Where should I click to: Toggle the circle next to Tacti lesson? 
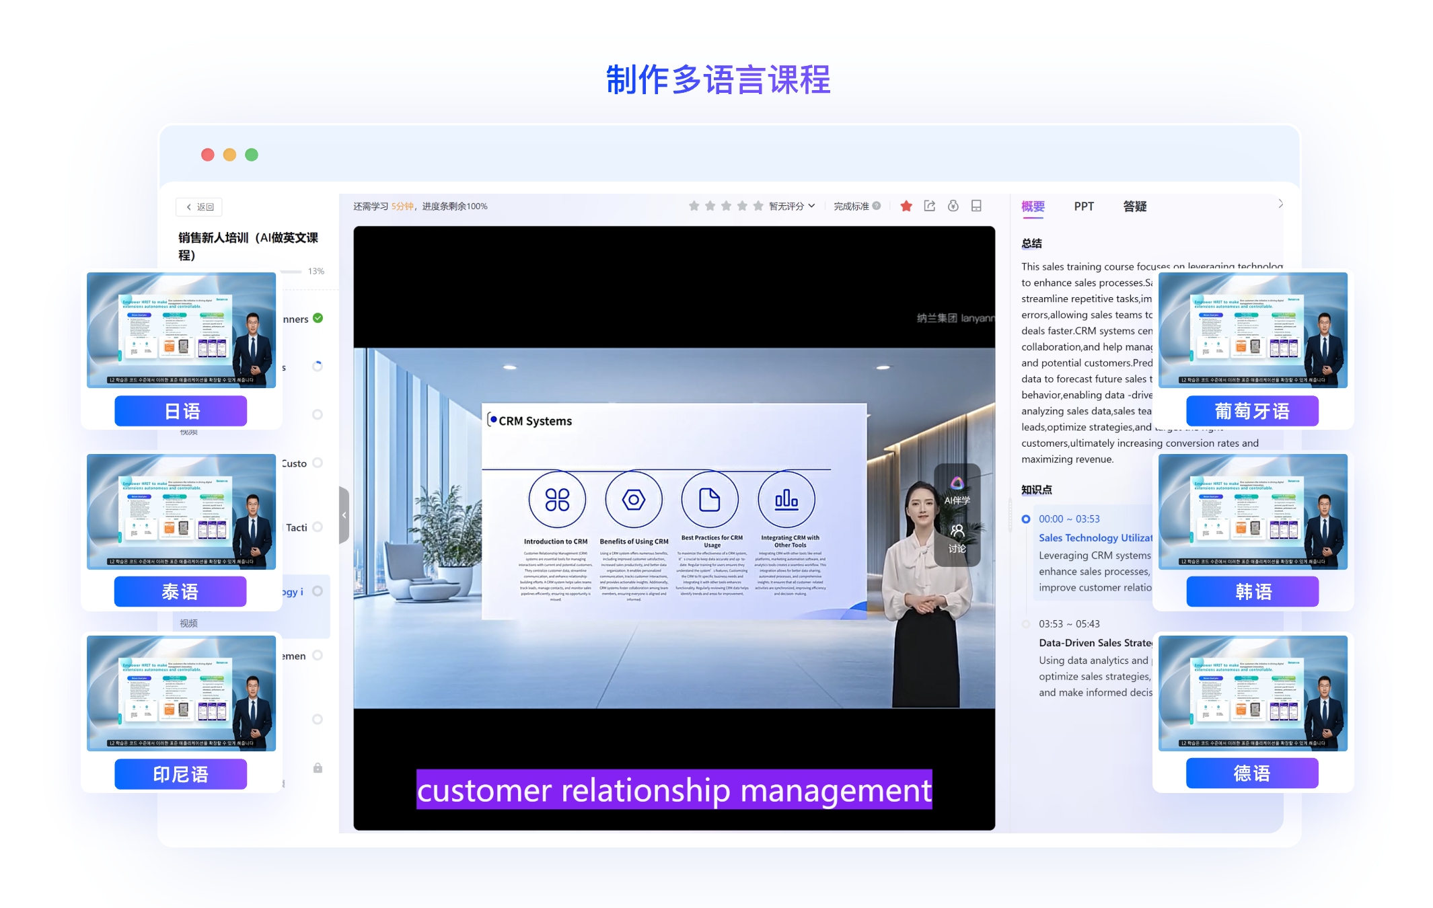tap(318, 527)
